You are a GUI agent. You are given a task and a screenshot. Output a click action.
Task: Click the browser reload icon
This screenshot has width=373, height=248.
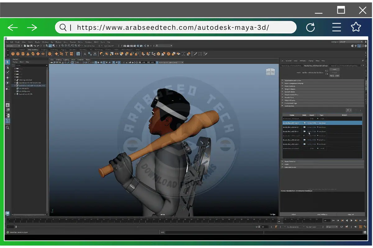[x=310, y=28]
